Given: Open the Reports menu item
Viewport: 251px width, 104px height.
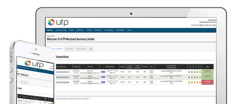Looking at the screenshot, I should pos(129,30).
